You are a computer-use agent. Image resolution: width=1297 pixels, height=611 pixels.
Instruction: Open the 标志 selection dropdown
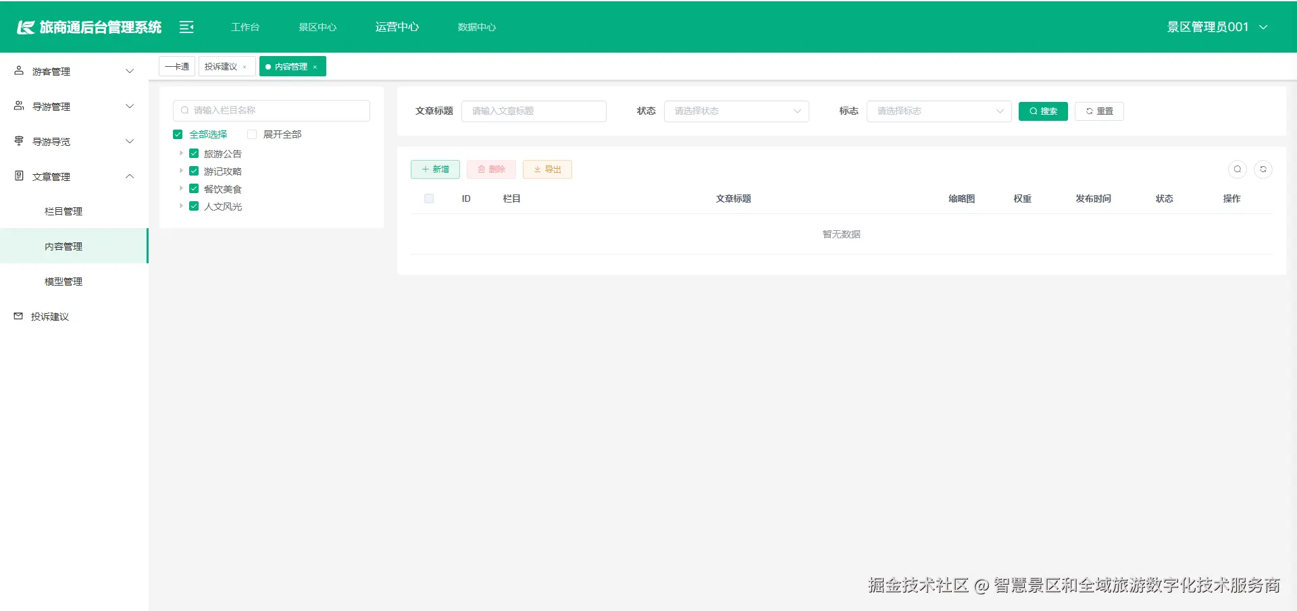coord(939,111)
